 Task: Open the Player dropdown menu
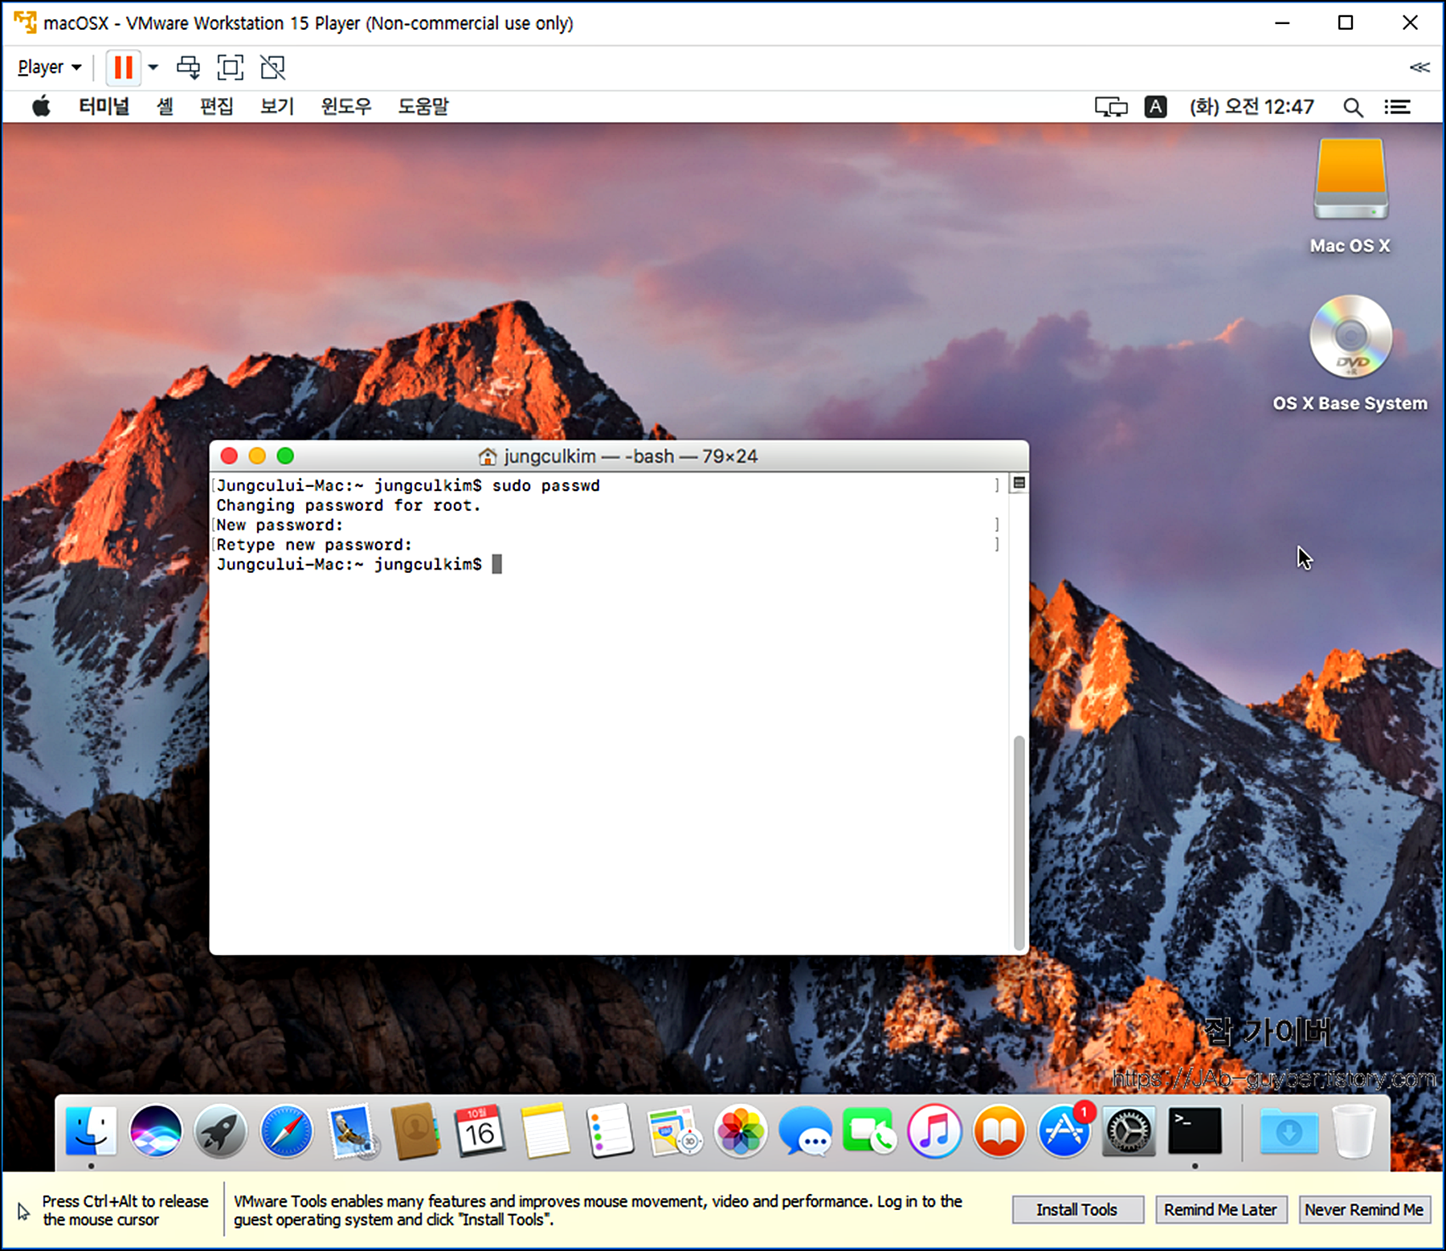click(49, 67)
